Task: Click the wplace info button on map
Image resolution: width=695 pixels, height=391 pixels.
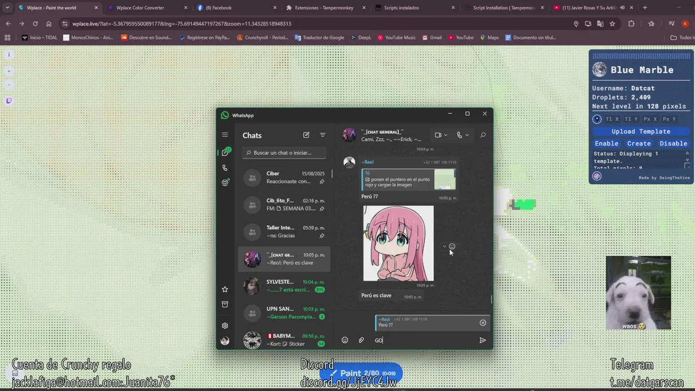Action: click(9, 55)
